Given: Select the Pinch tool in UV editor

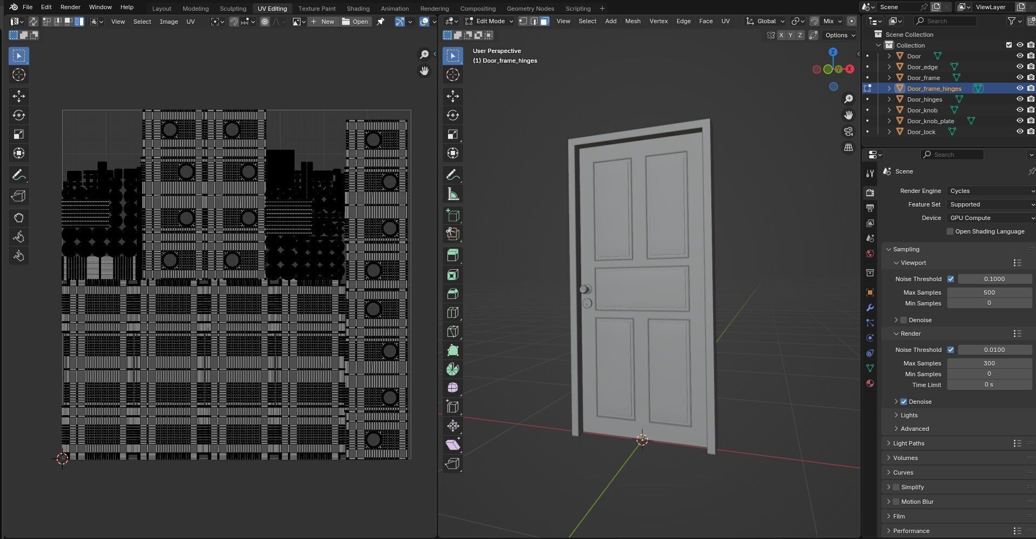Looking at the screenshot, I should pyautogui.click(x=19, y=256).
